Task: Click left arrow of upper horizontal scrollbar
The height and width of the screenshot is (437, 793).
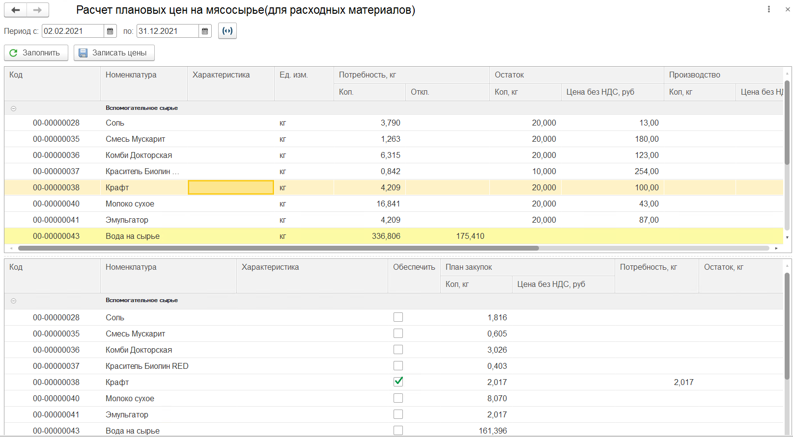Action: [x=11, y=248]
